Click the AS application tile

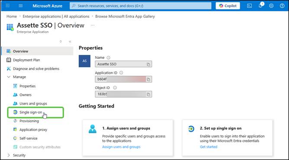coord(85,61)
